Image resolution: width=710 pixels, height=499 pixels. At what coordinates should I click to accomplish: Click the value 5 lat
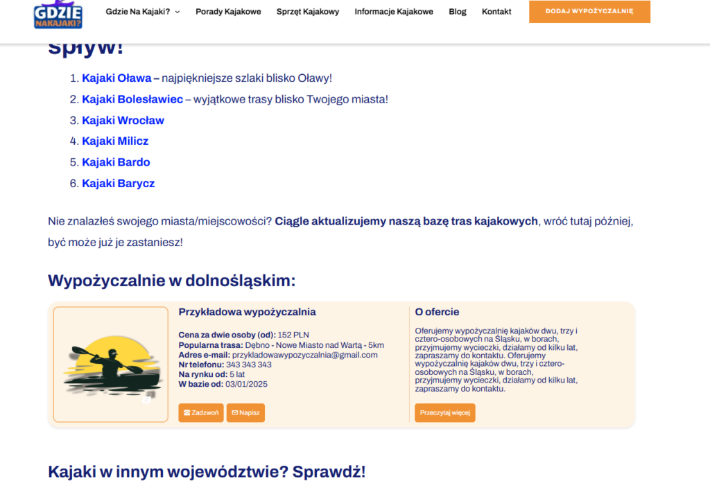(x=237, y=374)
